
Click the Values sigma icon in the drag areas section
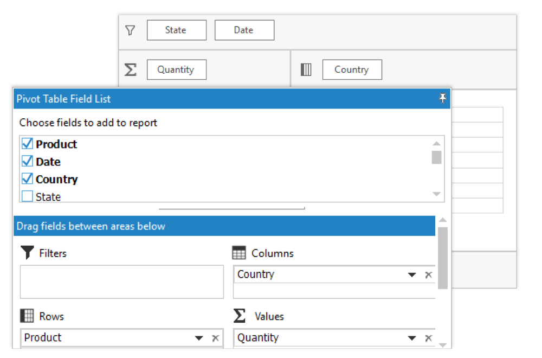point(239,316)
